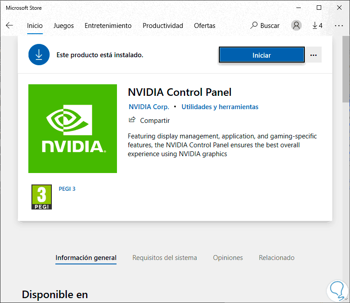Open the Entretenimiento tab
The width and height of the screenshot is (350, 303).
pyautogui.click(x=108, y=26)
